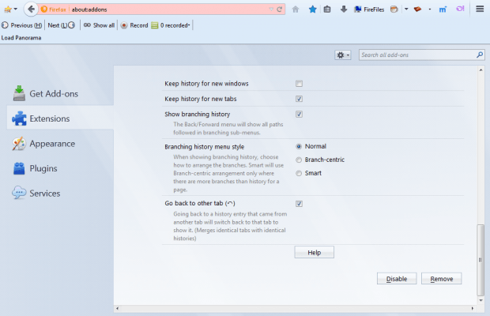Screen dimensions: 490x316
Task: Click the Show all toolbar button
Action: coord(99,25)
